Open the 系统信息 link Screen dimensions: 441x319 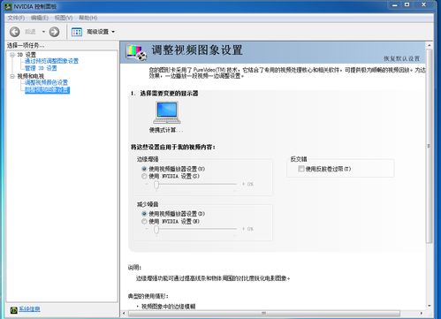29,309
